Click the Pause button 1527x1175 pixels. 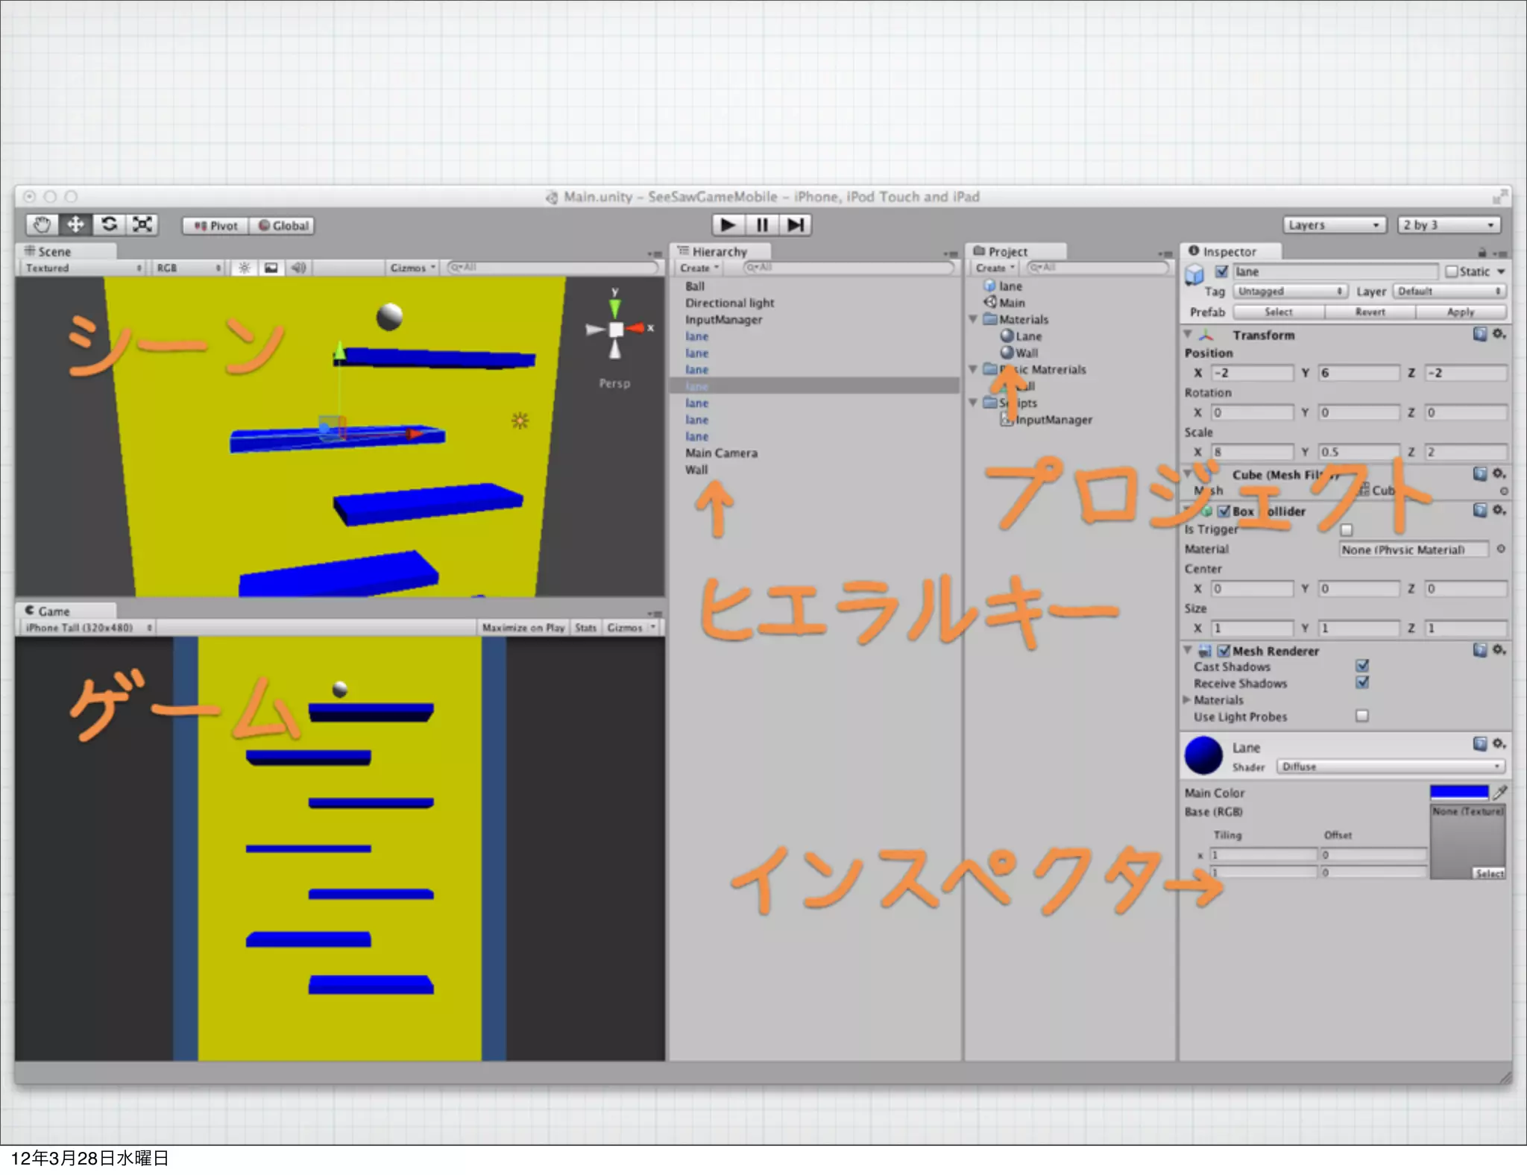tap(761, 224)
